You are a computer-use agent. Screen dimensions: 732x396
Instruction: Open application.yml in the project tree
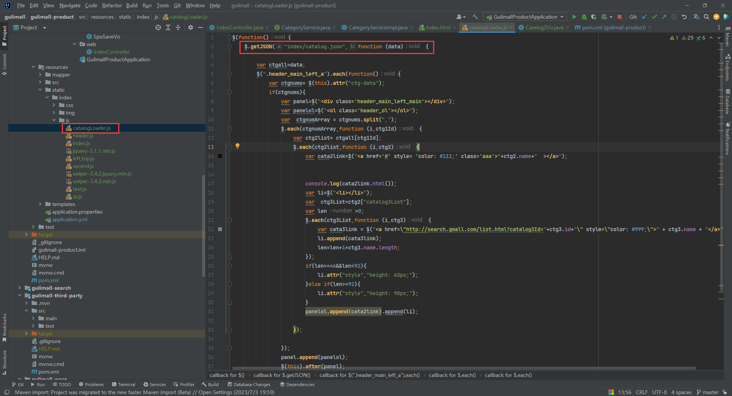69,219
